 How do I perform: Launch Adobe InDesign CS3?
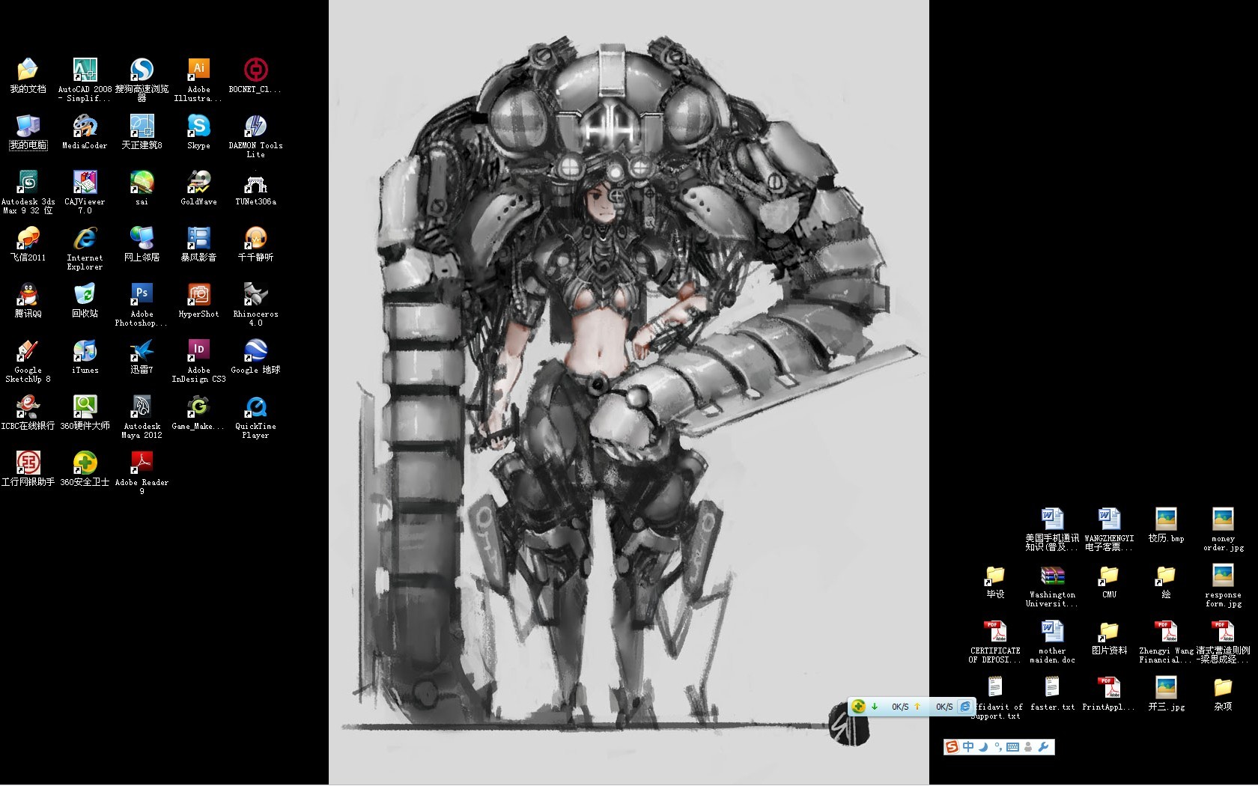(x=198, y=360)
